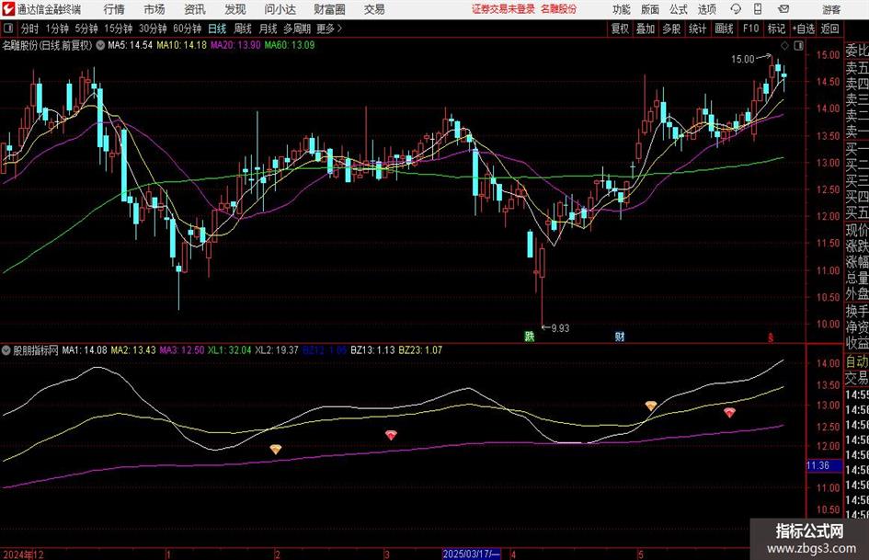This screenshot has height=560, width=869.
Task: Switch to 30分钟 period
Action: pos(153,29)
